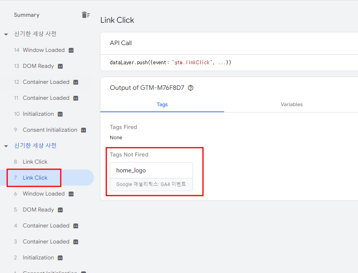Click the blue 신기한 세상 사전 page title

35,146
